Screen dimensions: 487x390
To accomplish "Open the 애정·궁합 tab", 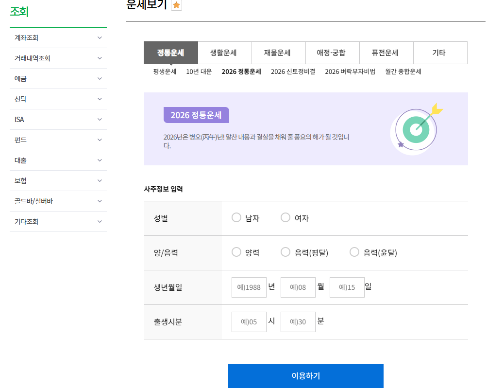I will (x=332, y=53).
